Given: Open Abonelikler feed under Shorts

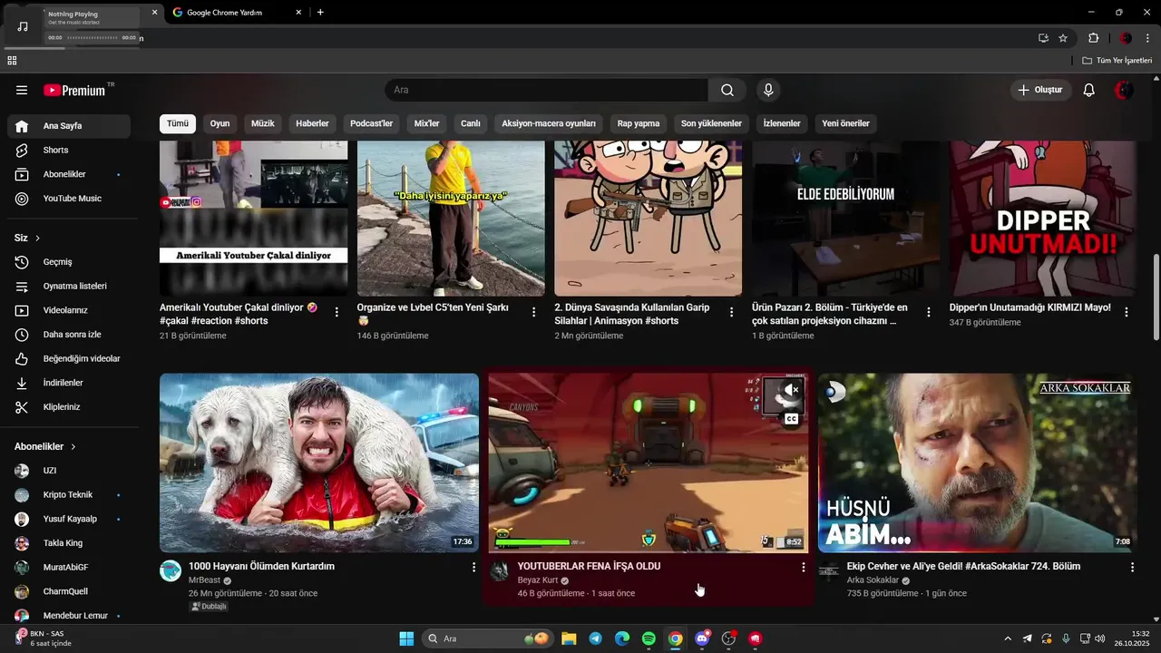Looking at the screenshot, I should point(69,174).
